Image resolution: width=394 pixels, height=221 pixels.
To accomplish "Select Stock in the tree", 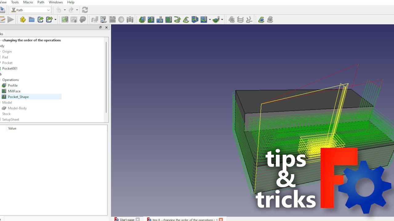I will (6, 114).
